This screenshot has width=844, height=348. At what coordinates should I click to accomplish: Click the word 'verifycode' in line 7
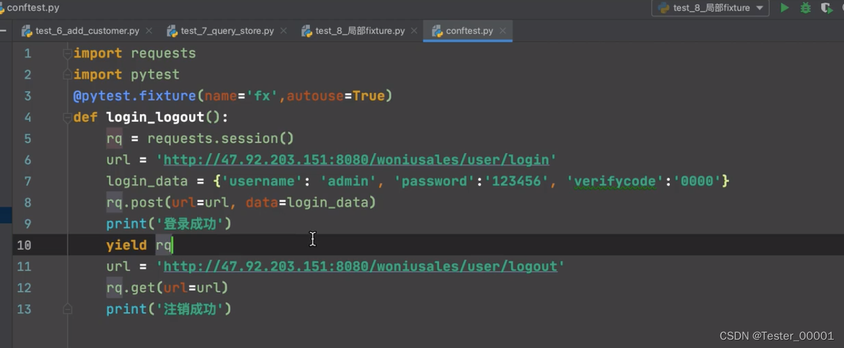pos(615,181)
